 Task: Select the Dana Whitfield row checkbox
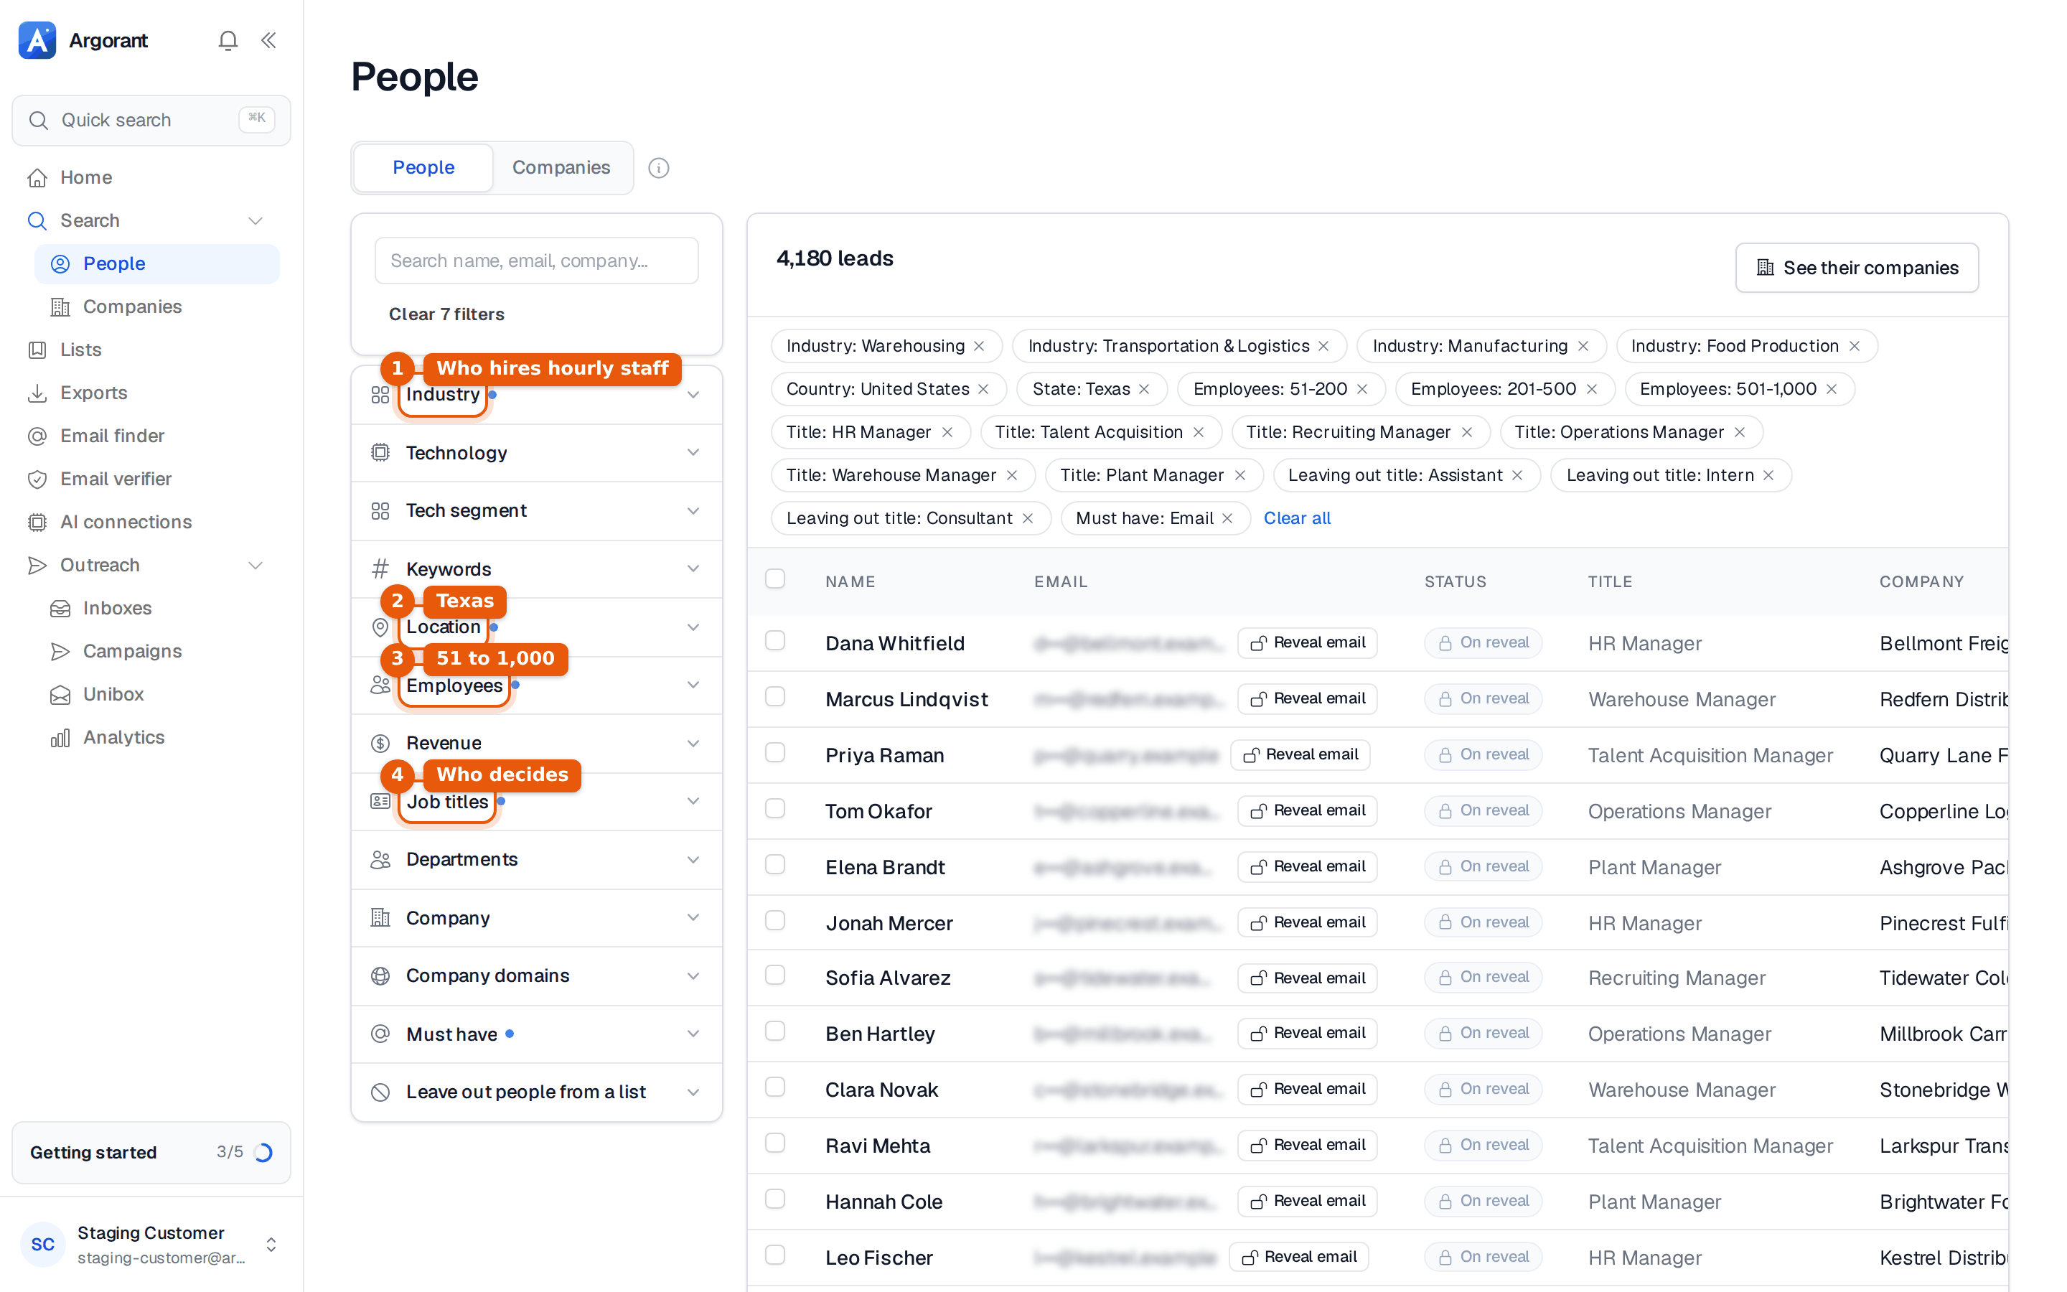(774, 641)
